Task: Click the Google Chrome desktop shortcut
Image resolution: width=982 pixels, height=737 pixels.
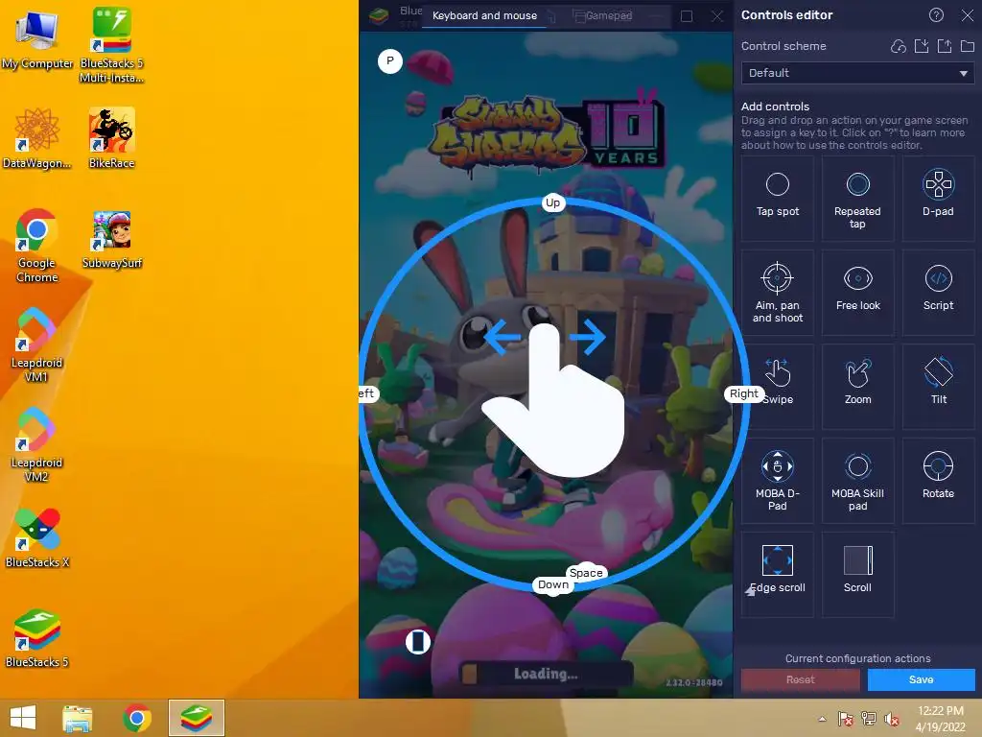Action: 37,246
